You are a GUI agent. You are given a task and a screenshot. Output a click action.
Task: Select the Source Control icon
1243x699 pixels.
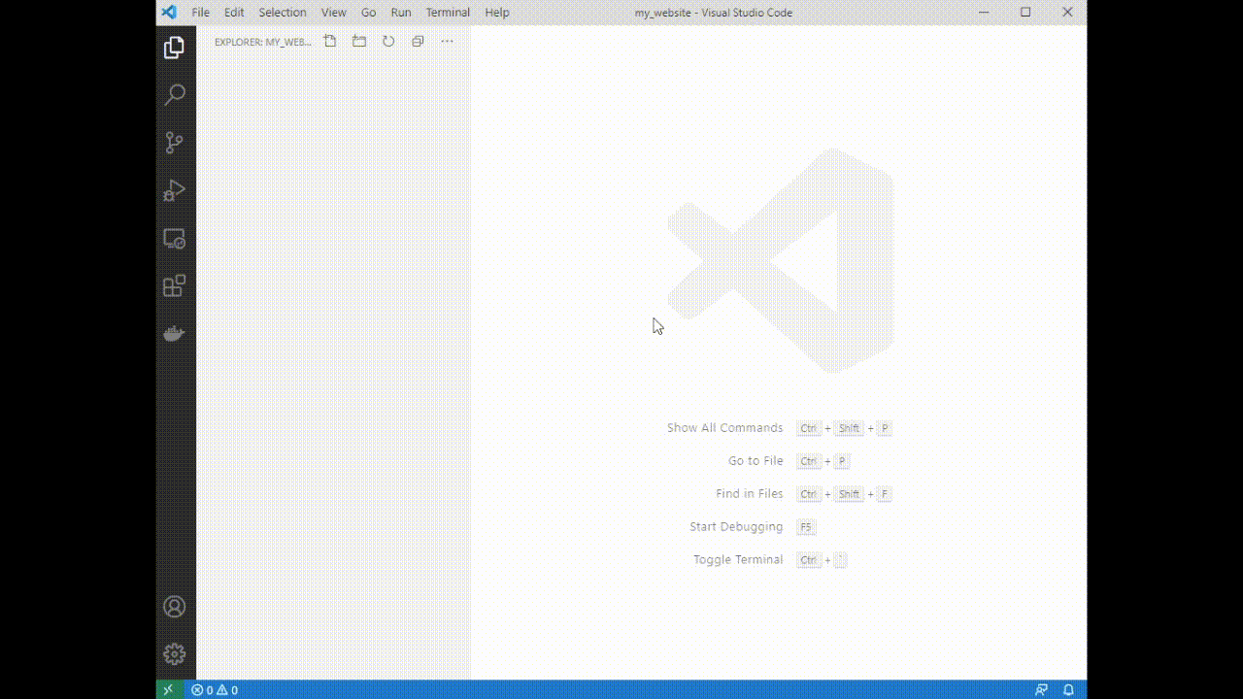pyautogui.click(x=174, y=142)
